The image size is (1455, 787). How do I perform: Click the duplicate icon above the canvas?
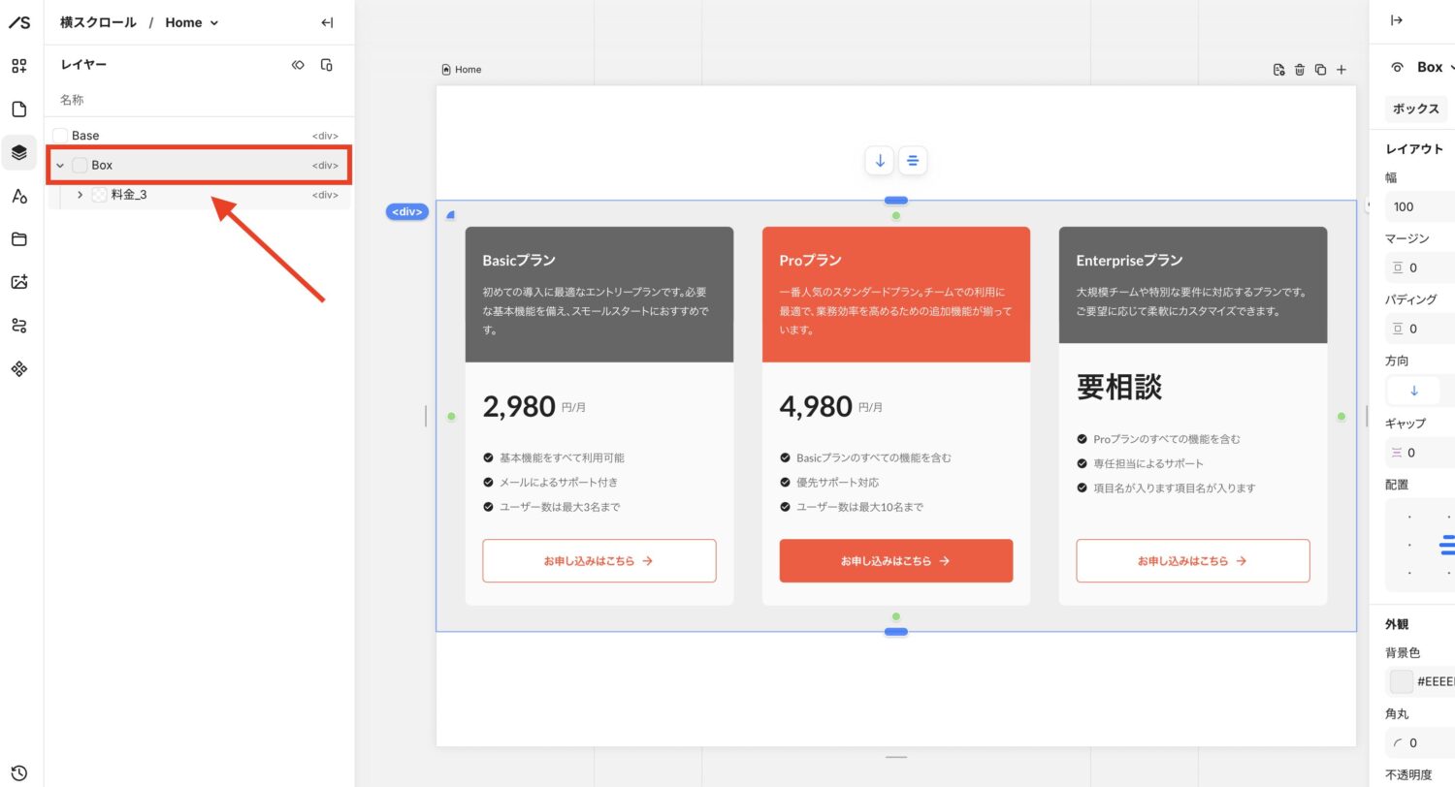(1320, 70)
